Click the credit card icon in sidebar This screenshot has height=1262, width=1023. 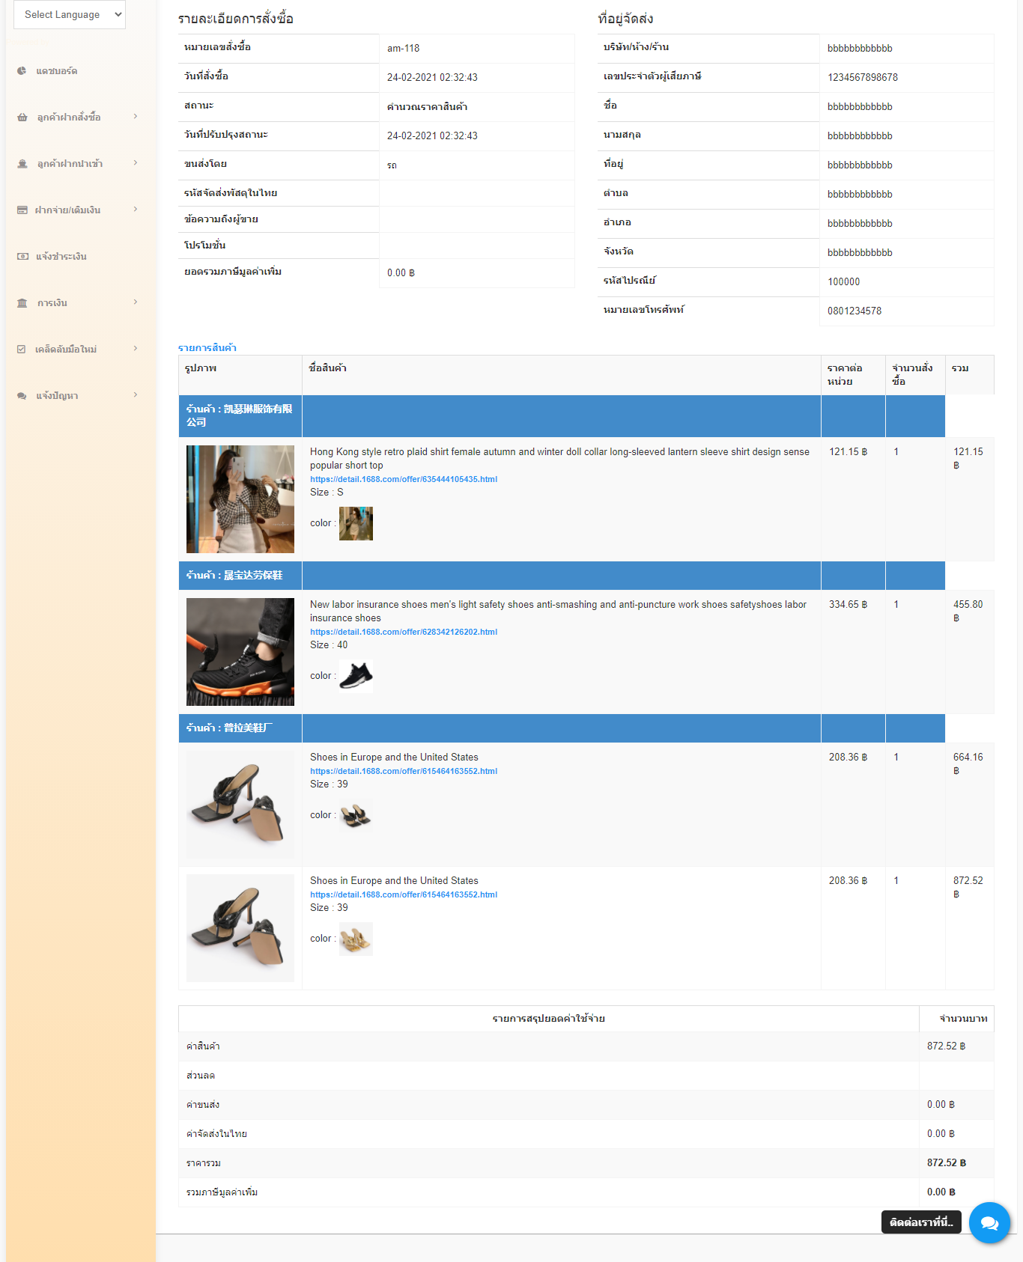click(x=22, y=210)
